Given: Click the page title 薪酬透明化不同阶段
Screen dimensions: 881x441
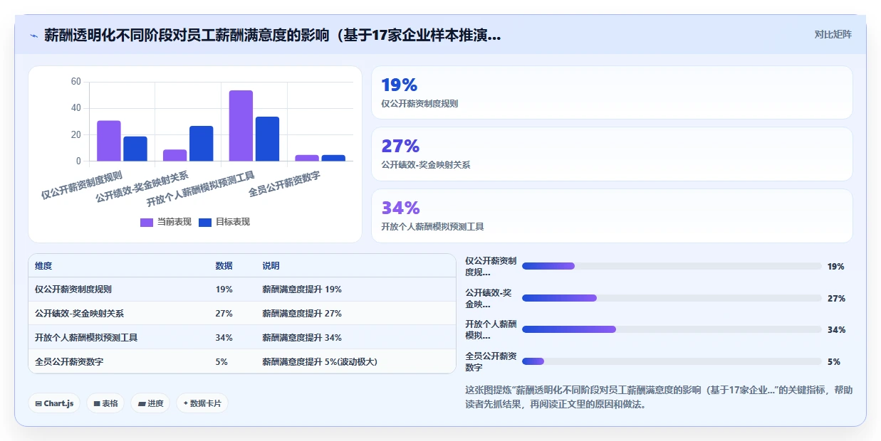Looking at the screenshot, I should click(273, 35).
